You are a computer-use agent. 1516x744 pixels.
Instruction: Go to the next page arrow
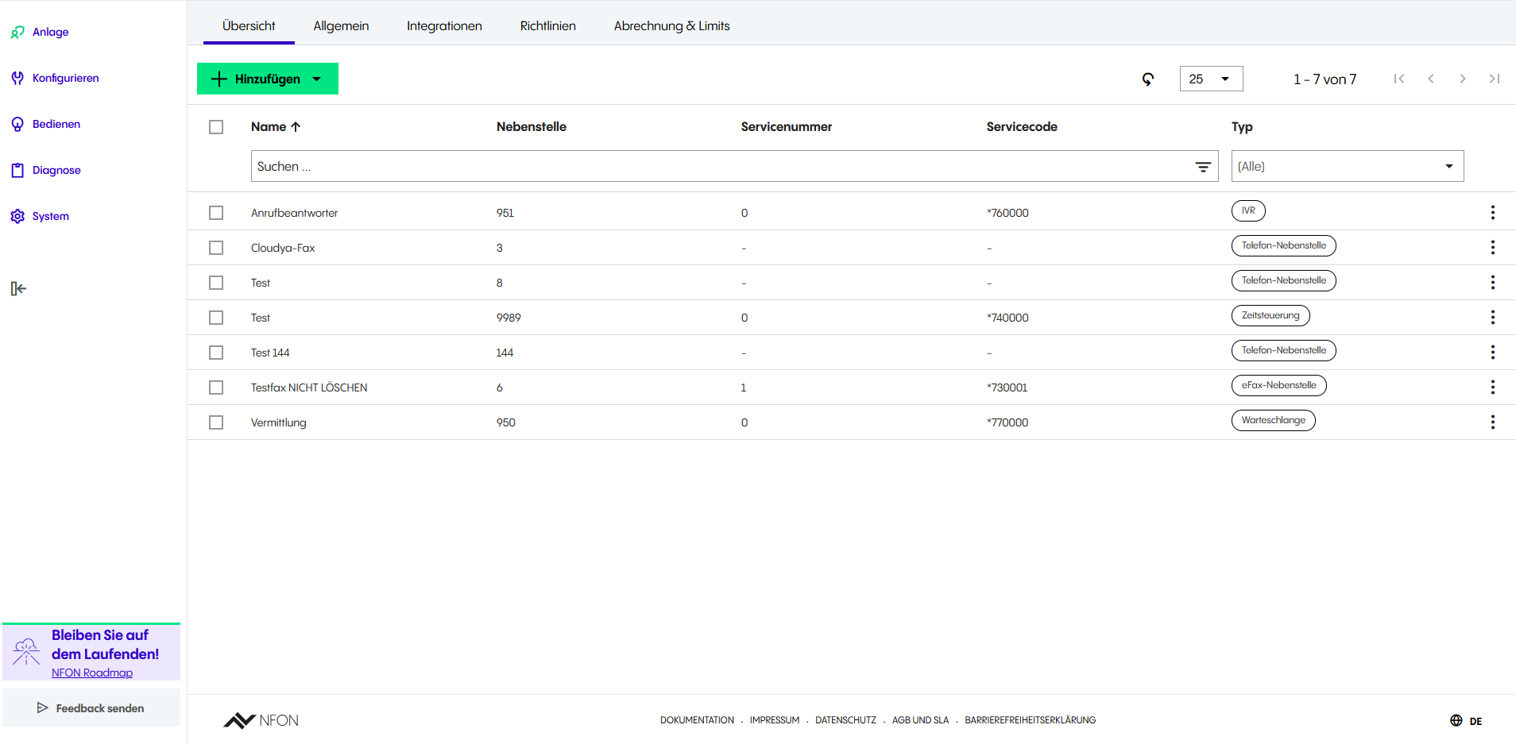(x=1463, y=79)
